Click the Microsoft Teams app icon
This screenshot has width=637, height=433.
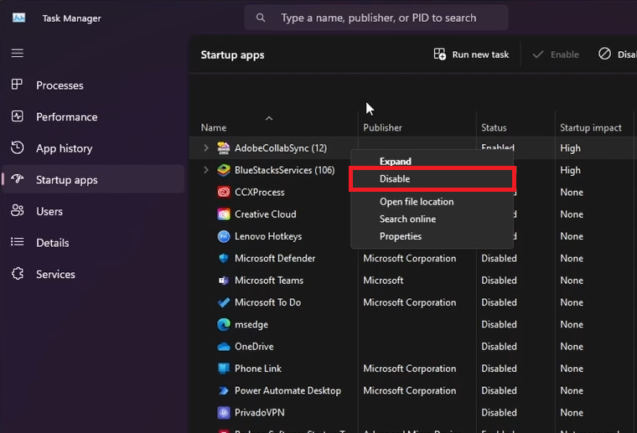point(224,281)
